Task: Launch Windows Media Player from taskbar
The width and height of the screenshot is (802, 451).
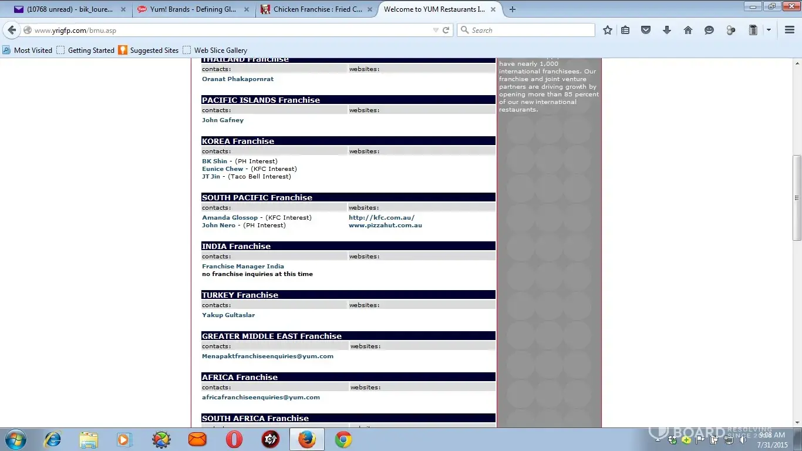Action: [124, 439]
